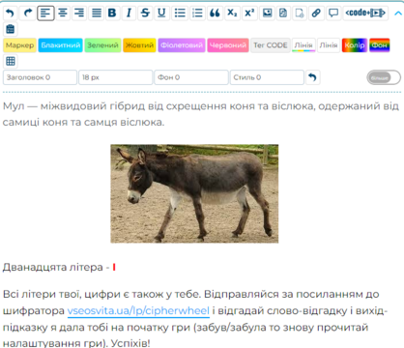Open the vseosvita.ua/lp/cipherwheel link
This screenshot has height=348, width=404.
138,311
